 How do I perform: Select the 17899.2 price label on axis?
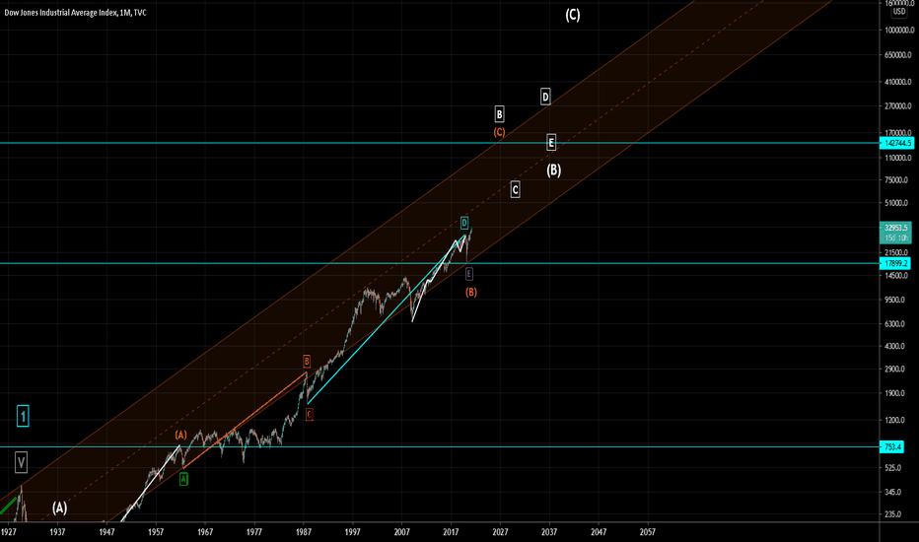(895, 264)
